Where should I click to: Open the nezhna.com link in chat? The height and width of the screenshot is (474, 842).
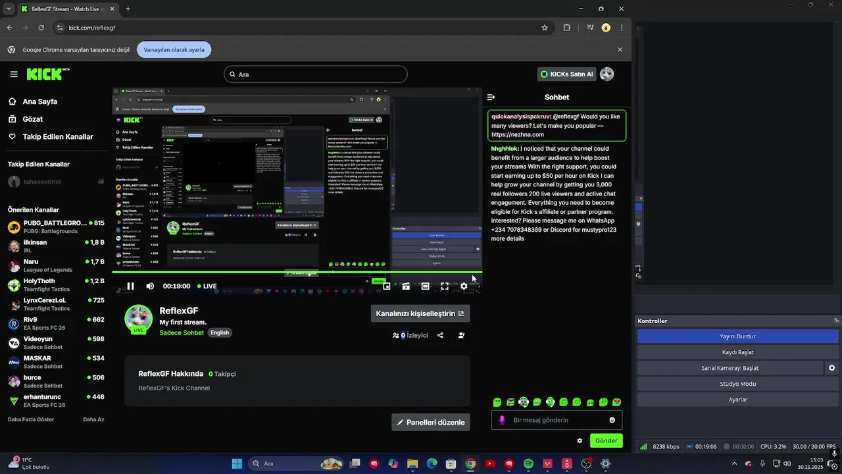coord(518,134)
